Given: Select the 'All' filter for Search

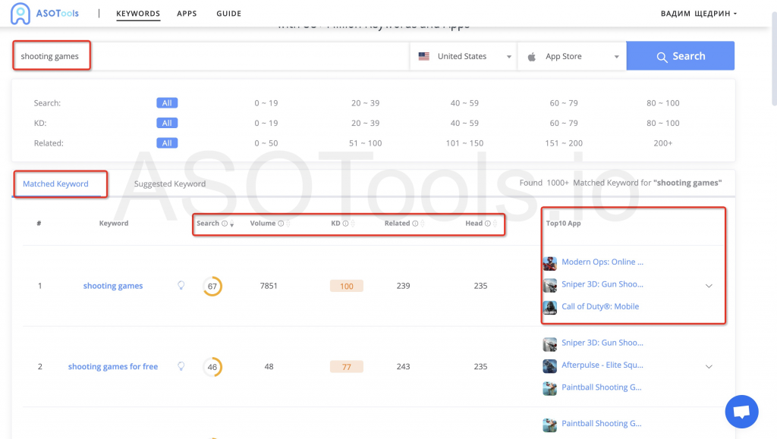Looking at the screenshot, I should 167,103.
